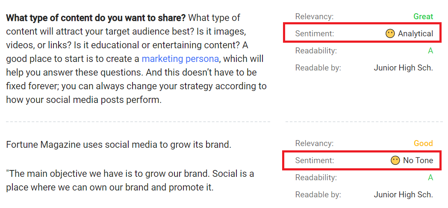Click the second Relevancy label
The height and width of the screenshot is (208, 448).
pyautogui.click(x=314, y=143)
